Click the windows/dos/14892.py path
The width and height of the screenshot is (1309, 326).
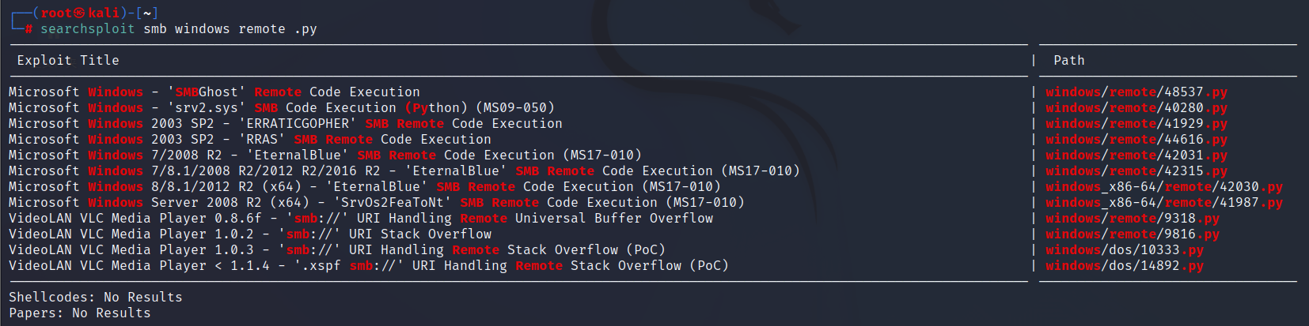click(1124, 266)
